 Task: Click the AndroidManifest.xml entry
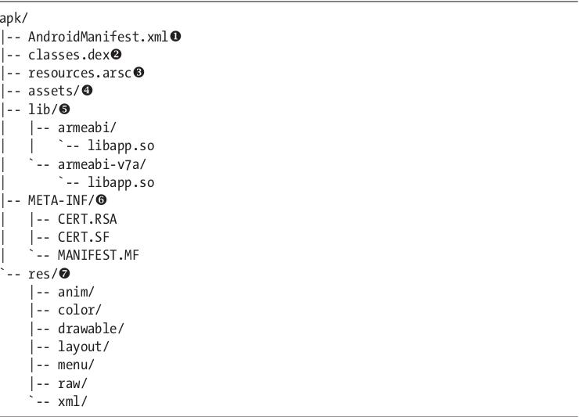pos(98,37)
